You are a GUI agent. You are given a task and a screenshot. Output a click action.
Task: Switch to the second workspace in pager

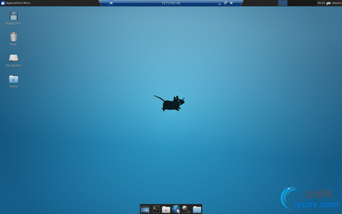(292, 3)
